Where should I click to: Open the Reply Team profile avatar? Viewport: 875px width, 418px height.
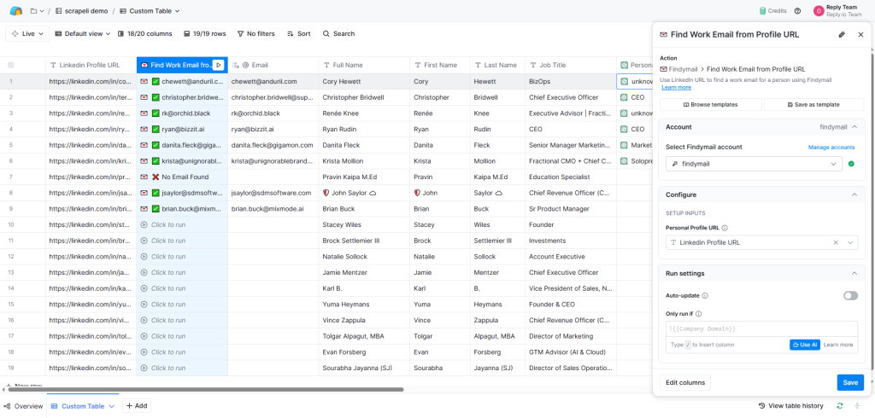tap(819, 10)
